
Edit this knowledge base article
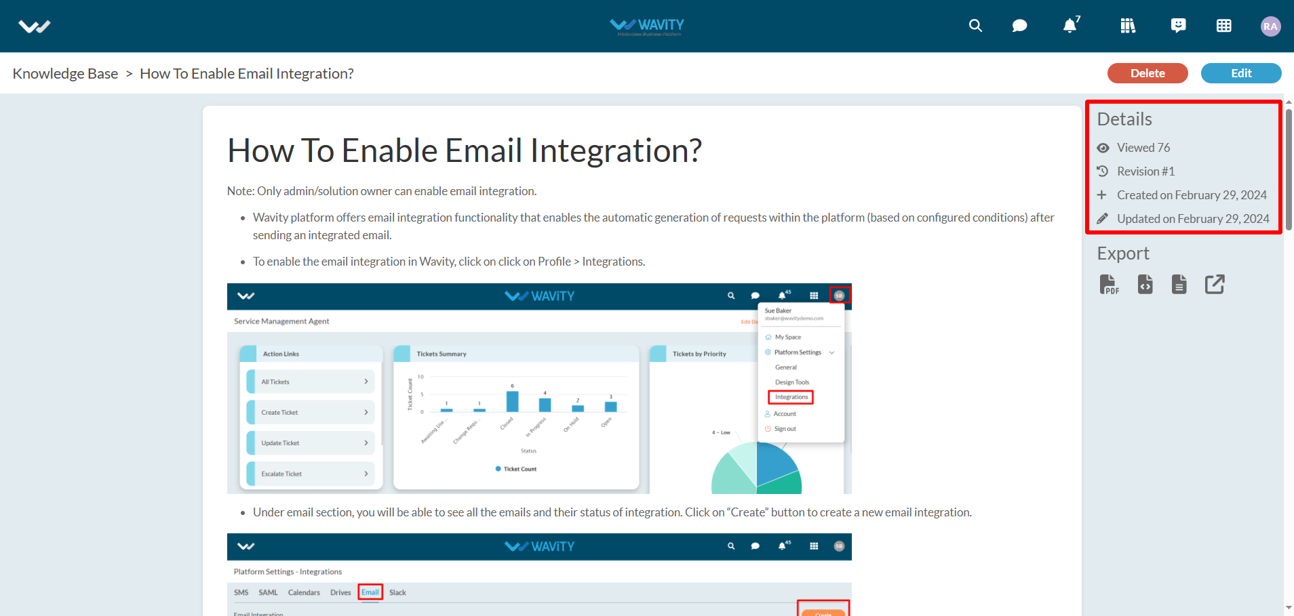tap(1241, 73)
